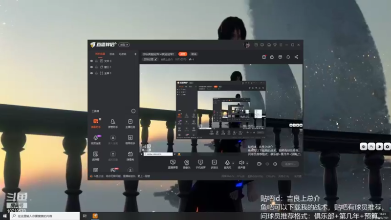Add a multimedia source (多媒体)
Viewport: 391px width, 220px height.
[214, 164]
